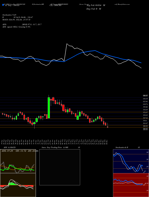Open the blue Stochastics chart panel
This screenshot has width=149, height=197.
click(x=131, y=161)
